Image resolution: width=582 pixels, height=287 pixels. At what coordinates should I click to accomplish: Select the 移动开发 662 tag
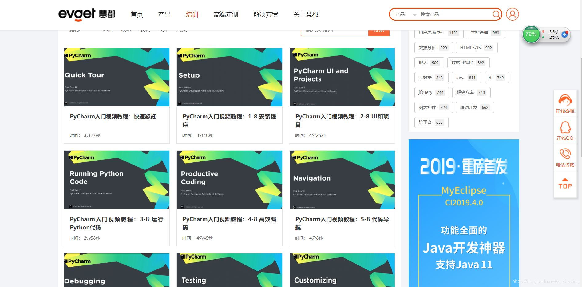pos(474,107)
